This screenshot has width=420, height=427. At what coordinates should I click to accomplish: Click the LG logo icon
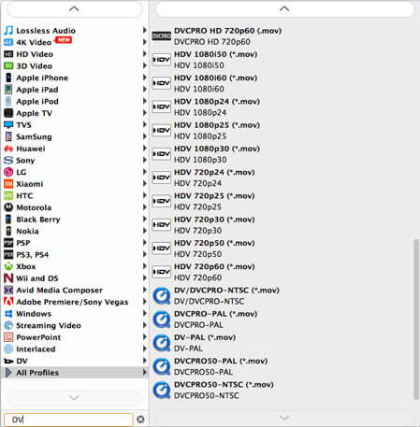[8, 172]
